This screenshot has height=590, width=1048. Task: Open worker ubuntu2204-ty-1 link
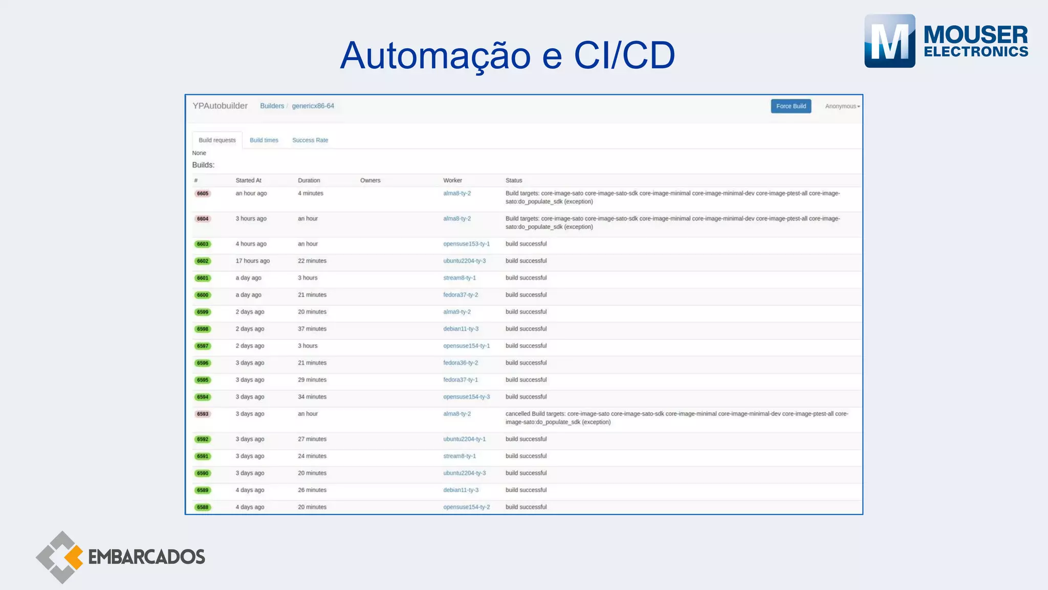coord(464,439)
